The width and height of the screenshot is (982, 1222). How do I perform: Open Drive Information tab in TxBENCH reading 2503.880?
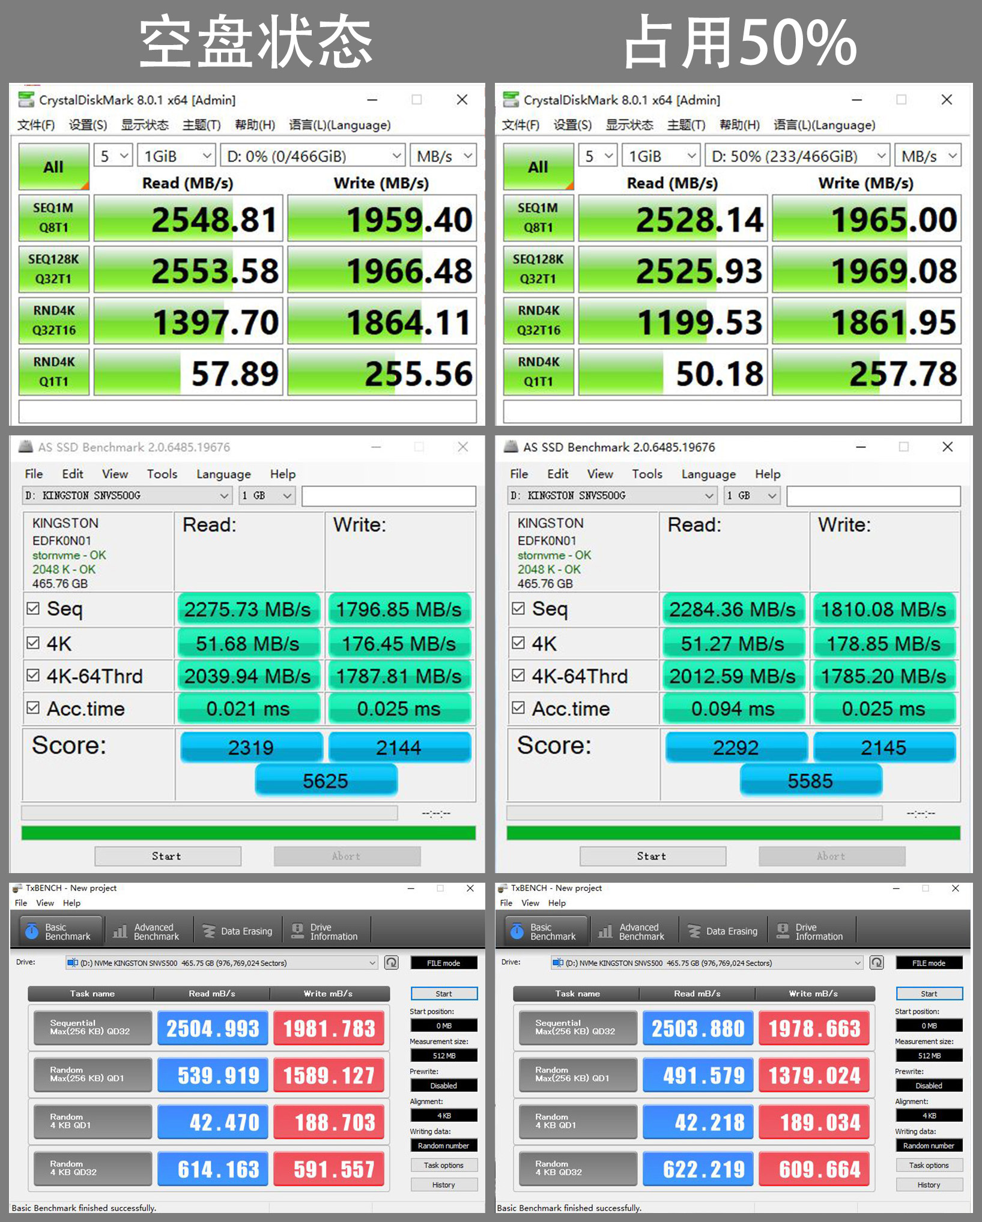[x=811, y=931]
